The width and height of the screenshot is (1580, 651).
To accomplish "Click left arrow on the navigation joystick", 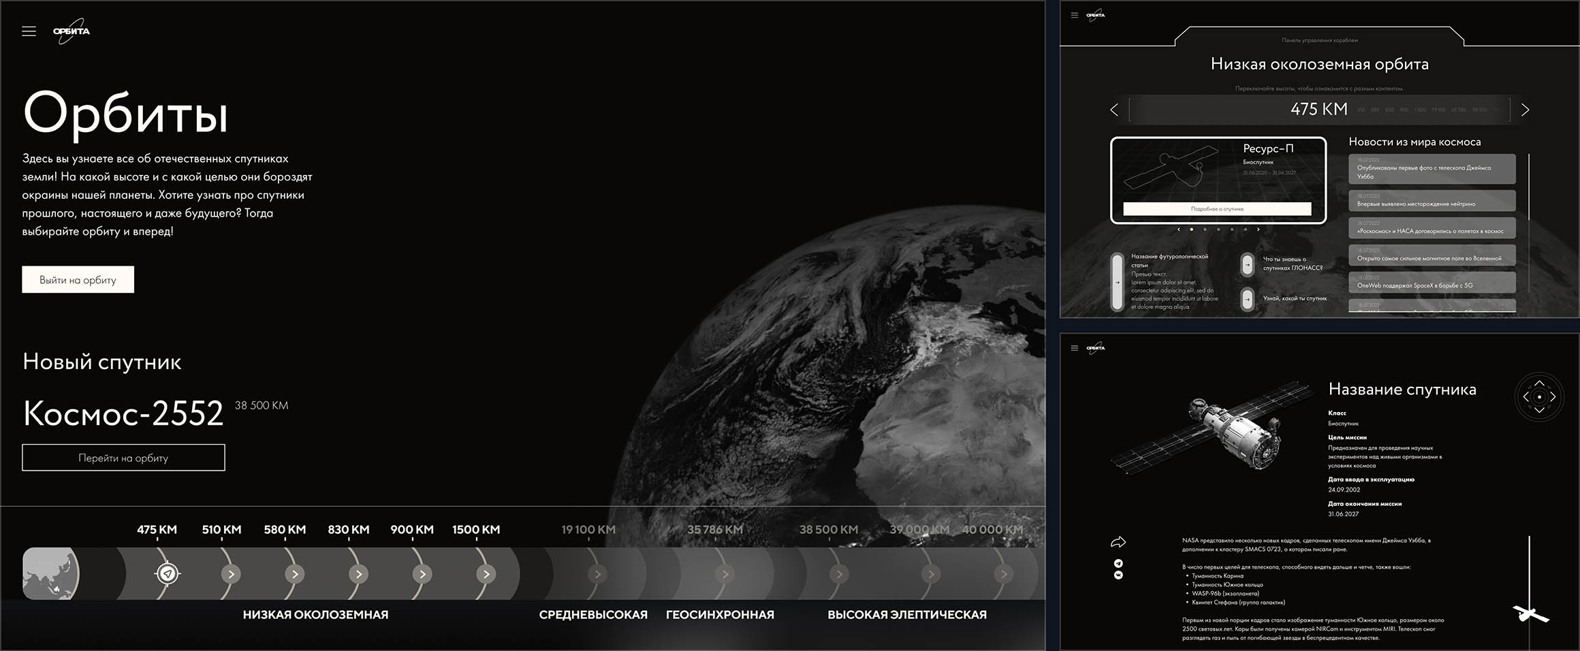I will (x=1526, y=396).
